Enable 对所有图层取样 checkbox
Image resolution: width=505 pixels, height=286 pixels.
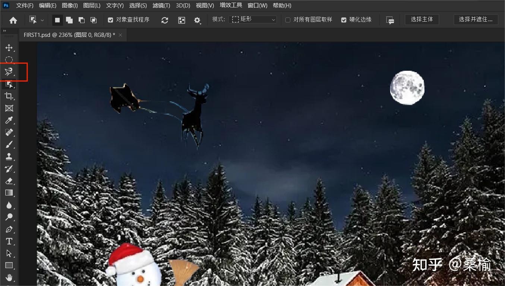288,20
